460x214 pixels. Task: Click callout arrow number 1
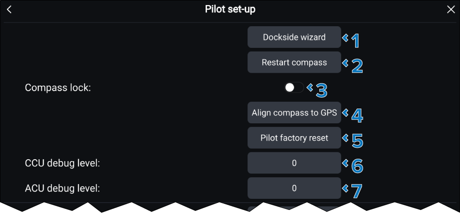point(345,38)
